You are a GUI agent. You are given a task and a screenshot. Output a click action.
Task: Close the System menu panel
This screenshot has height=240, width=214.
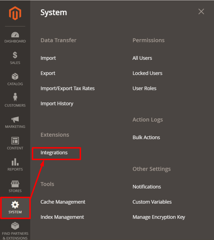pyautogui.click(x=201, y=11)
